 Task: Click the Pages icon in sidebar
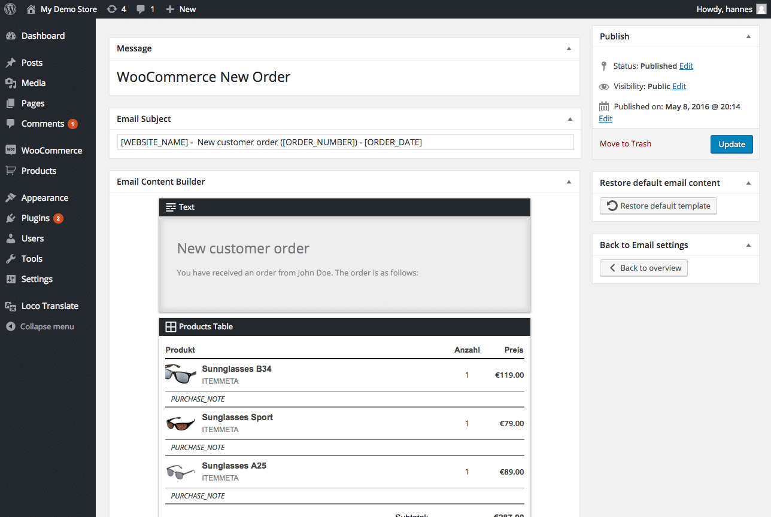[x=11, y=103]
